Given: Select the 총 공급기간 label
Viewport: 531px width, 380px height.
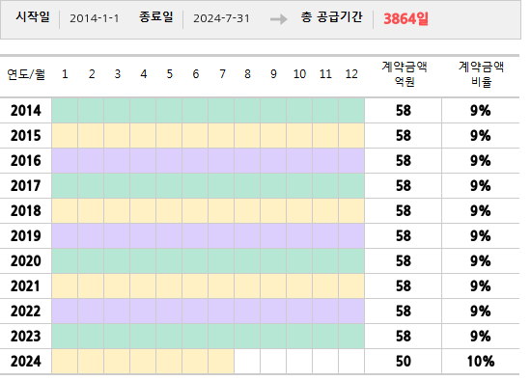Looking at the screenshot, I should click(331, 17).
